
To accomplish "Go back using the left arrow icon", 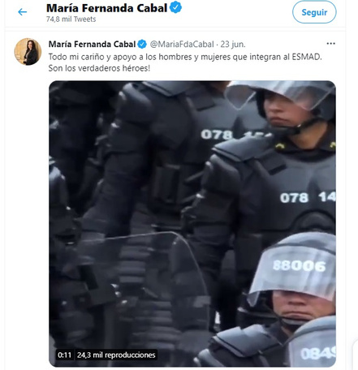I will tap(22, 12).
